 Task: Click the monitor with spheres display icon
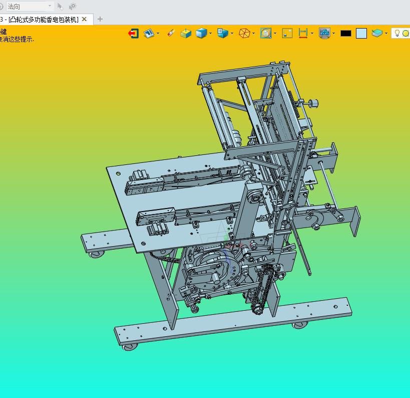click(324, 34)
